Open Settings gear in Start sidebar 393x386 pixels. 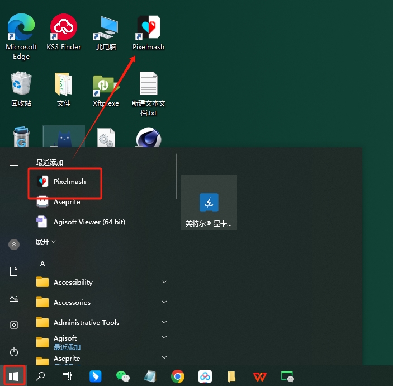(x=14, y=325)
